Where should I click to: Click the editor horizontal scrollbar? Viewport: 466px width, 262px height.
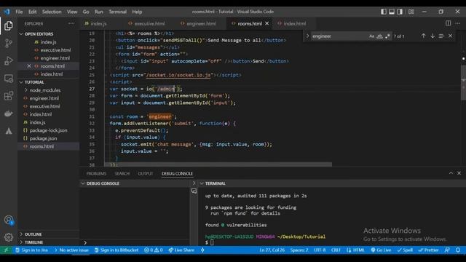218,164
